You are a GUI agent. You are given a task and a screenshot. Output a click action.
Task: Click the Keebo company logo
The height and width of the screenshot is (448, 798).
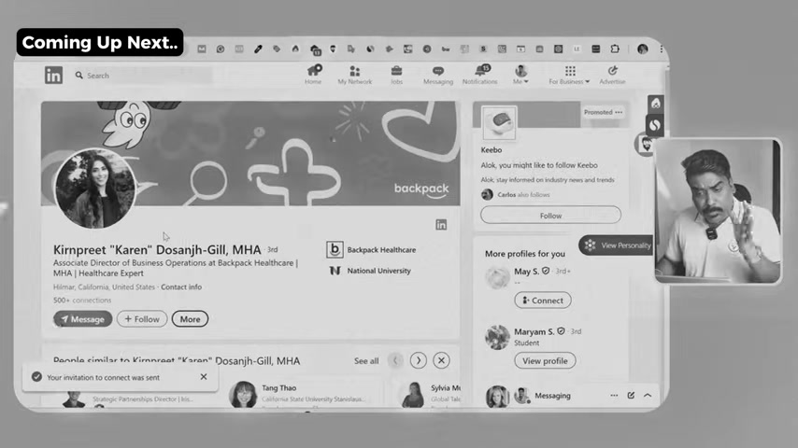tap(499, 122)
